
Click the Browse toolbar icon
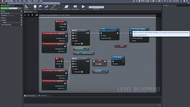pos(40,7)
